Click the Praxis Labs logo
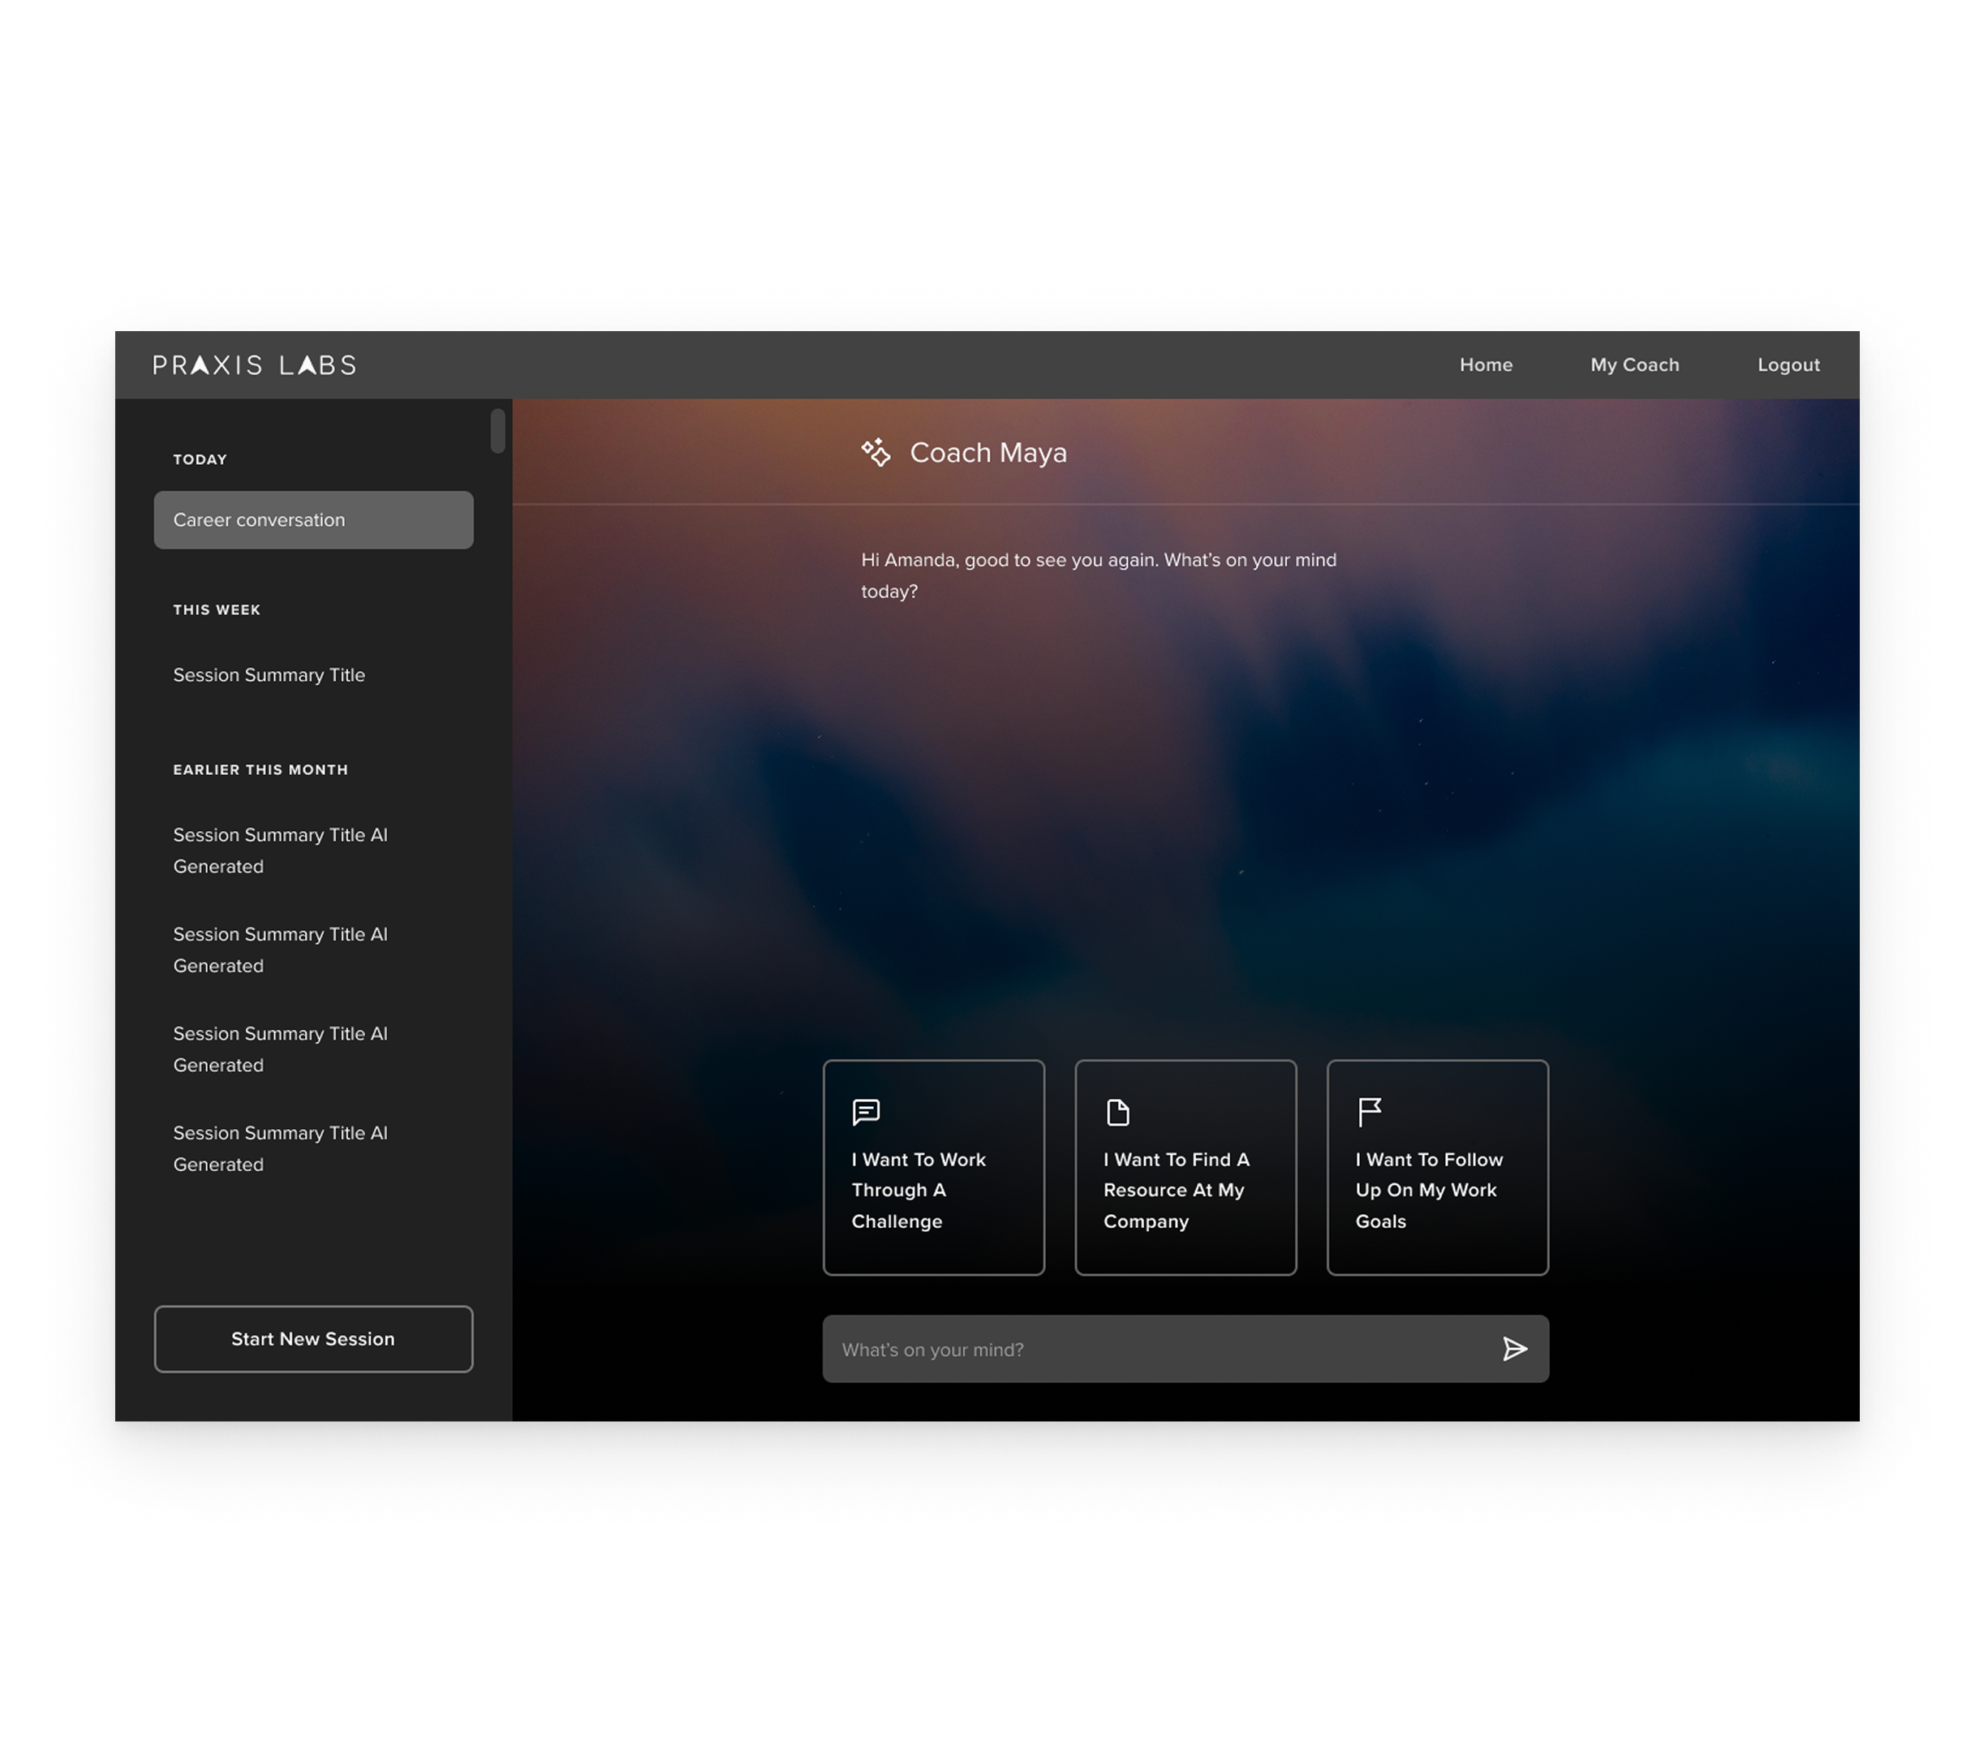Screen dimensions: 1975x1753 [255, 365]
